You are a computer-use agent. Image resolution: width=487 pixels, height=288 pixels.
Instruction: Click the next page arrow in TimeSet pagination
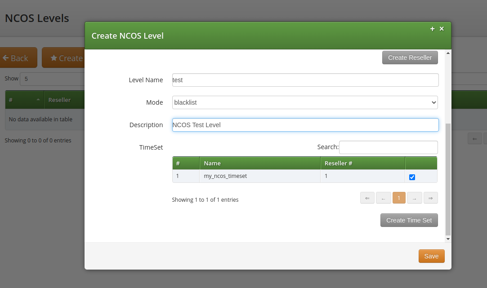click(x=415, y=198)
